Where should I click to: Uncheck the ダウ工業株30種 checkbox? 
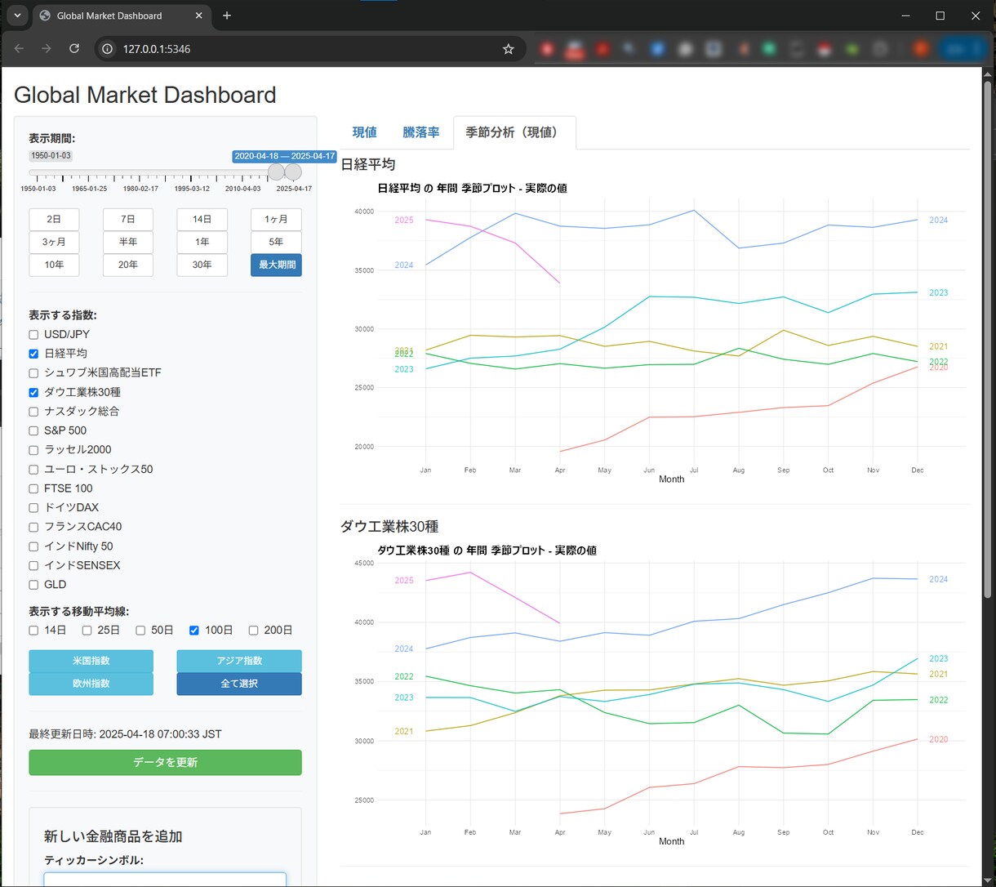(x=33, y=392)
